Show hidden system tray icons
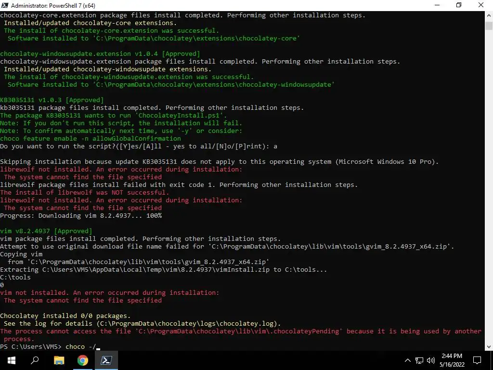 coord(407,360)
